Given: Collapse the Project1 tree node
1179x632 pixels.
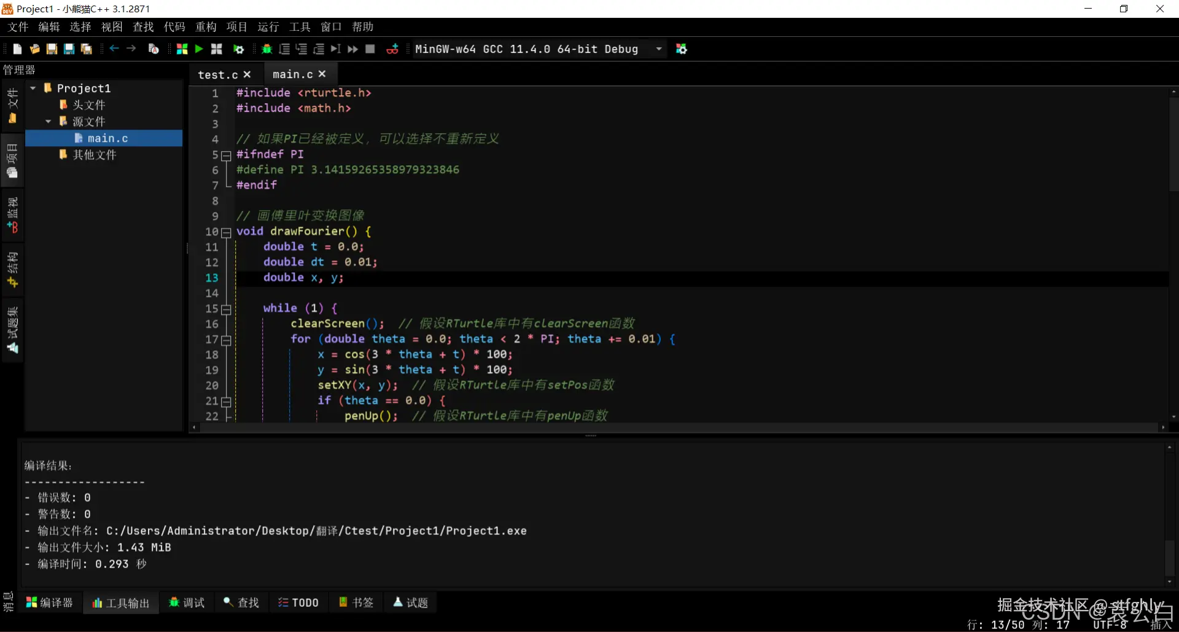Looking at the screenshot, I should point(33,88).
